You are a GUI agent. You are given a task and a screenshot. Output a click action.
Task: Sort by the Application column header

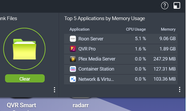click(79, 29)
